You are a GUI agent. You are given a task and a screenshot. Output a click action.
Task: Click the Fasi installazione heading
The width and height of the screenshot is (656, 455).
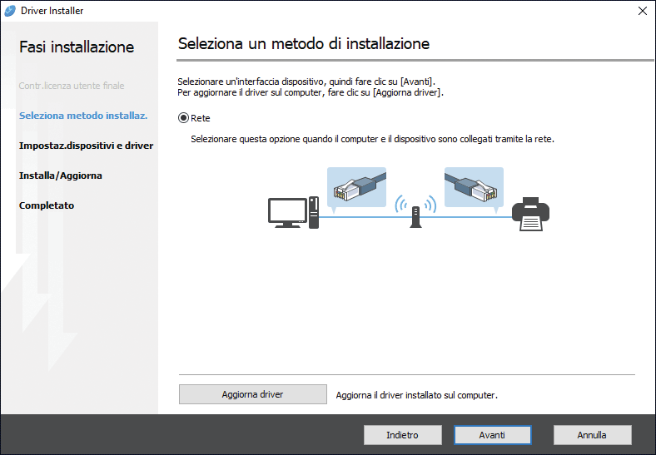pyautogui.click(x=77, y=47)
